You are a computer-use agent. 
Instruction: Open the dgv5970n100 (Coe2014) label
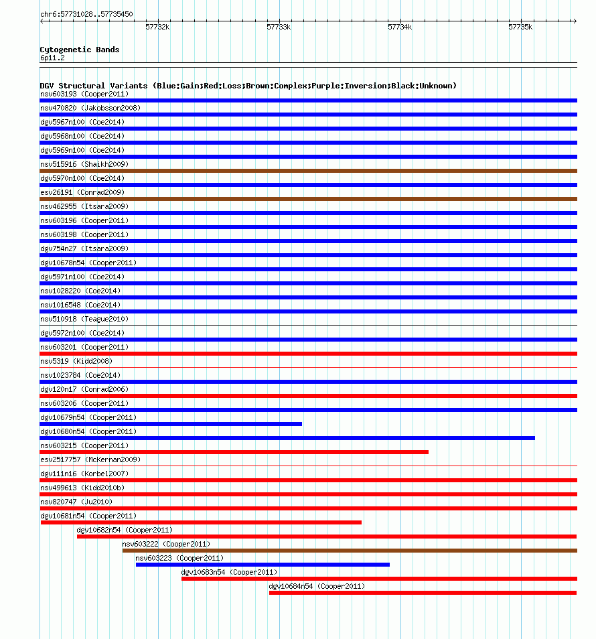(82, 178)
